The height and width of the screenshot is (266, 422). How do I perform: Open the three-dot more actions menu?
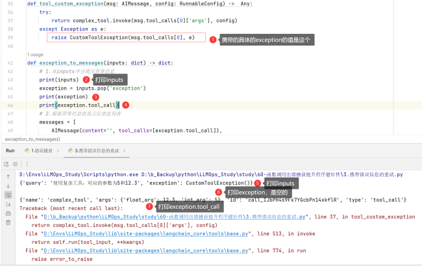(x=27, y=164)
